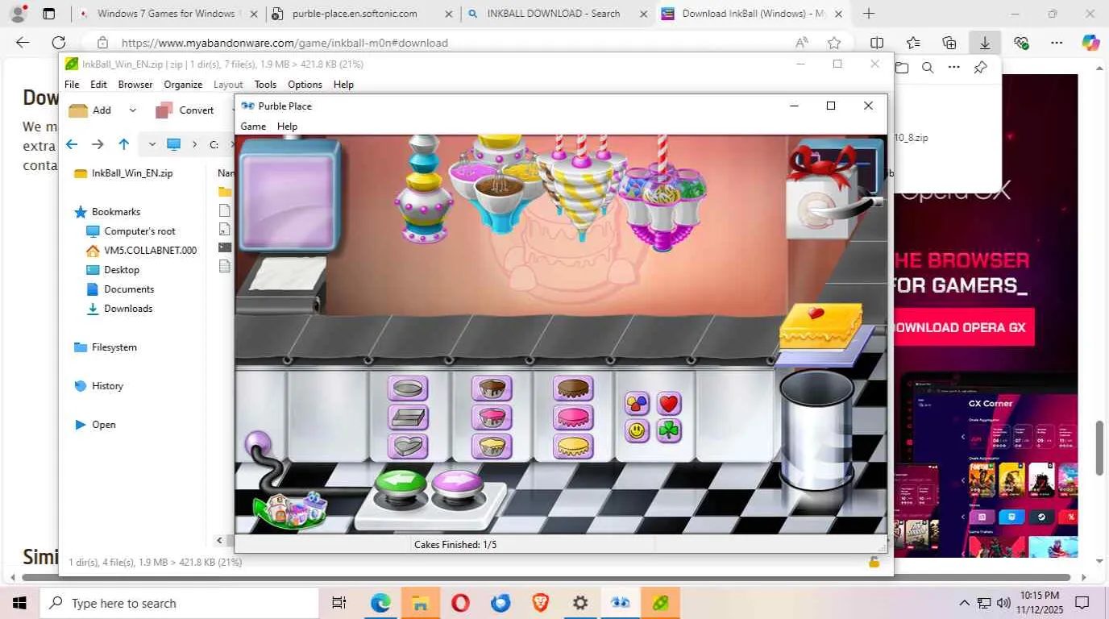The image size is (1109, 619).
Task: Open the Organize menu in the archive window
Action: (183, 85)
